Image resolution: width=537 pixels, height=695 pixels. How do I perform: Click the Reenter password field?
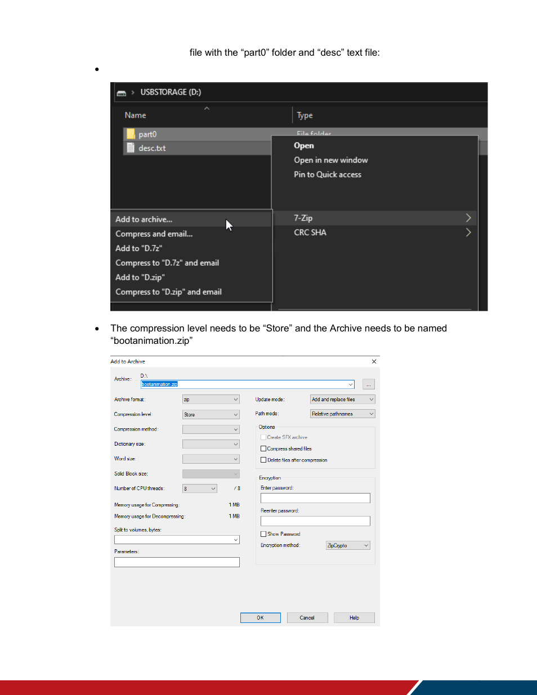(x=315, y=521)
